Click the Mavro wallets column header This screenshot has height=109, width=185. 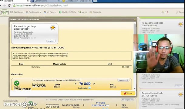coord(59,64)
